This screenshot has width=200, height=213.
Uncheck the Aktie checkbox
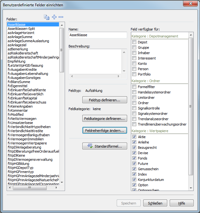coord(134,137)
